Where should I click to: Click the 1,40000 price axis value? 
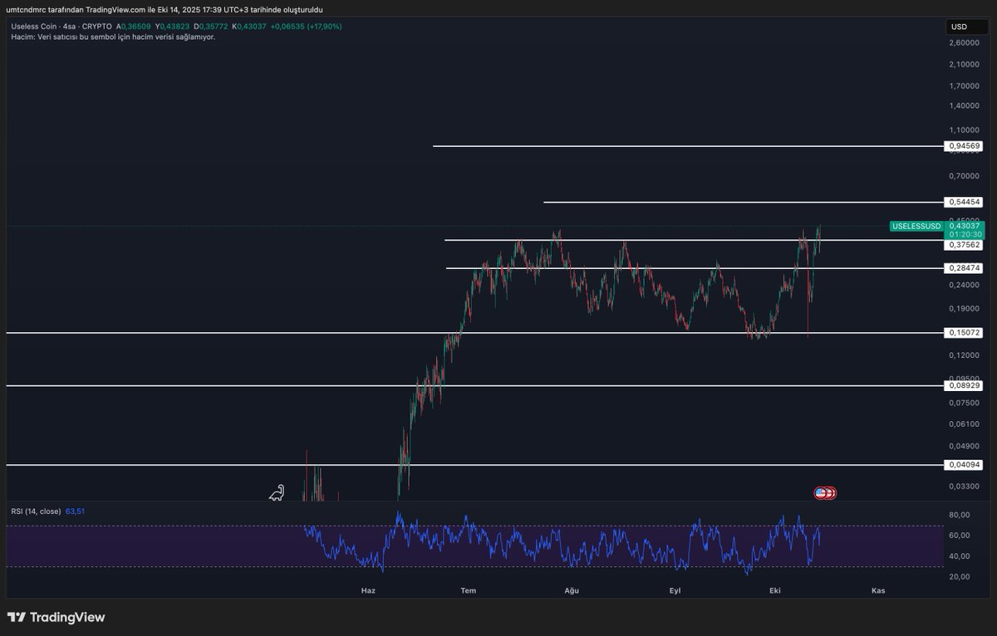click(963, 106)
